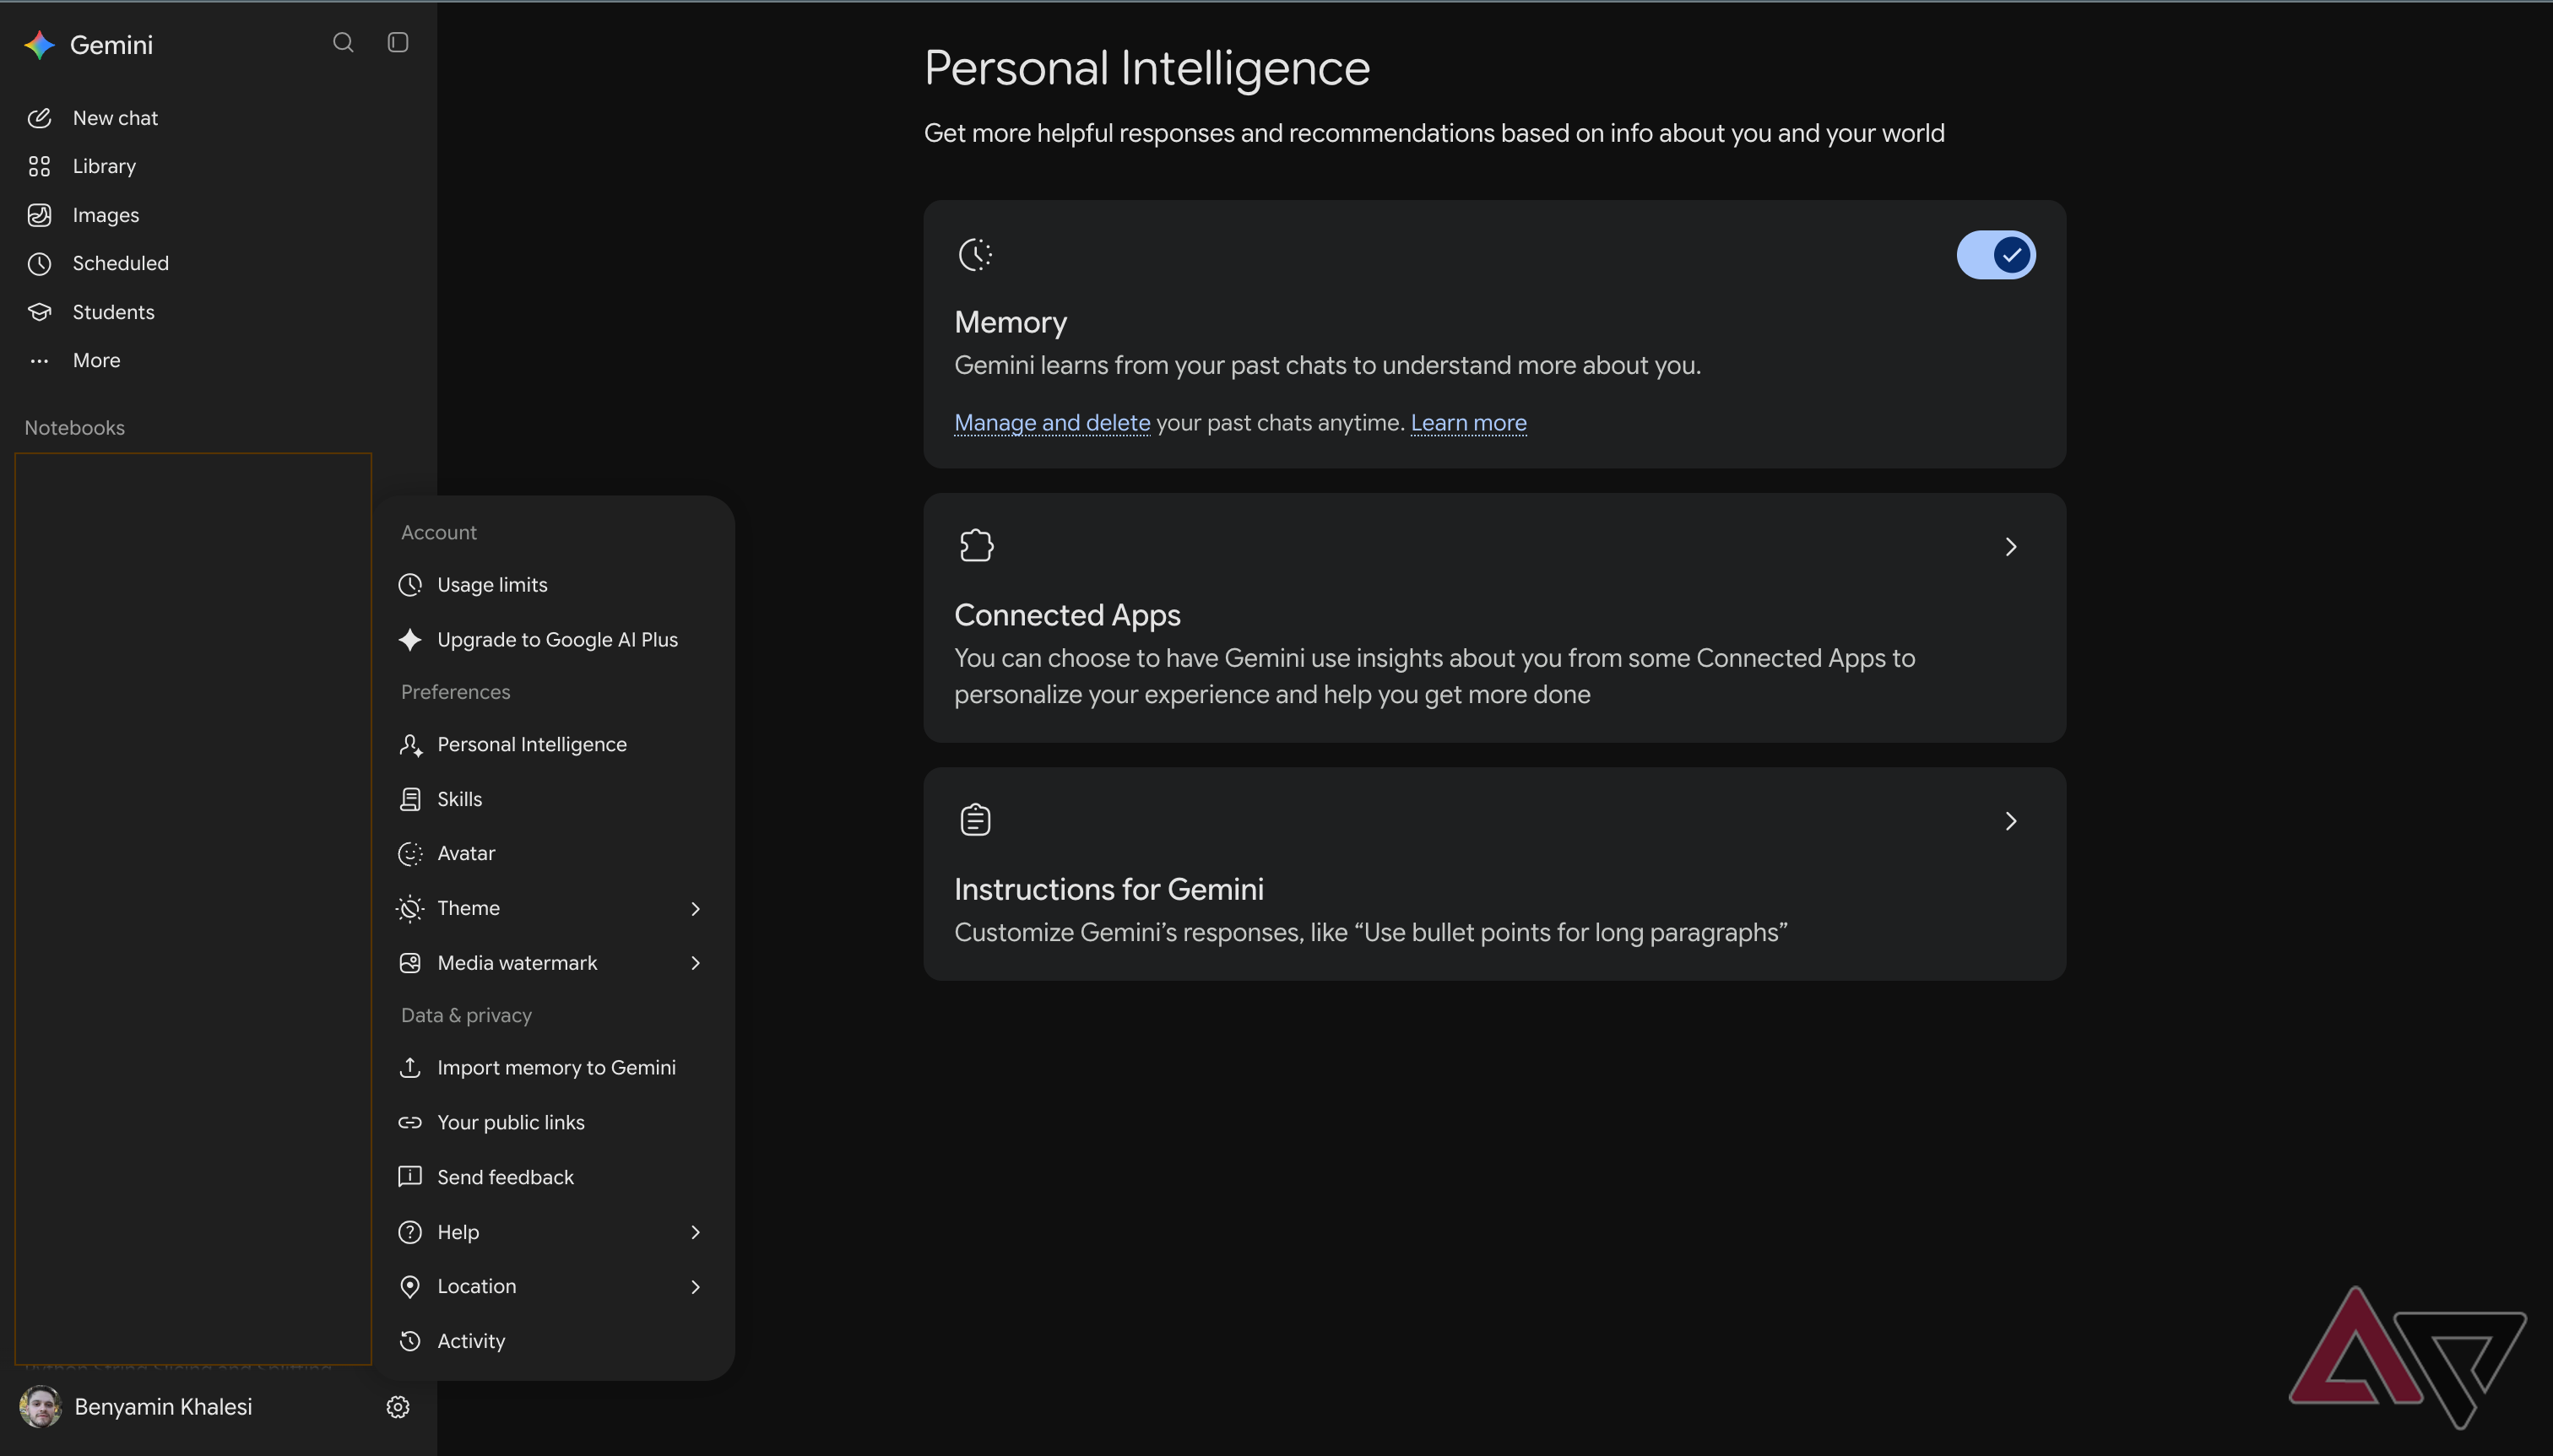The image size is (2553, 1456).
Task: Open Instructions for Gemini via its chevron
Action: pos(2011,821)
